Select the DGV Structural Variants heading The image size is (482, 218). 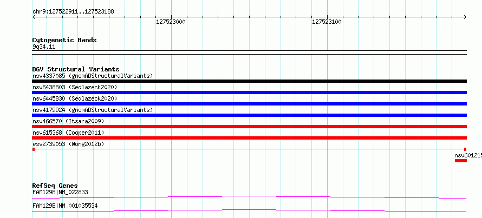76,69
